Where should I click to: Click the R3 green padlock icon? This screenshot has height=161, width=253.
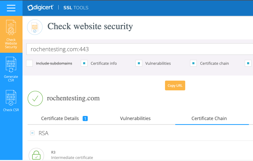tap(36, 155)
